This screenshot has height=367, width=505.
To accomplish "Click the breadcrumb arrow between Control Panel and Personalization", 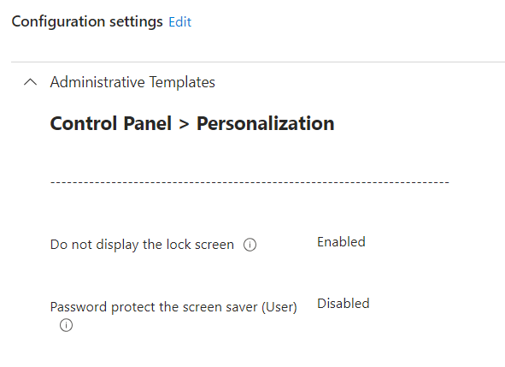I will 184,124.
